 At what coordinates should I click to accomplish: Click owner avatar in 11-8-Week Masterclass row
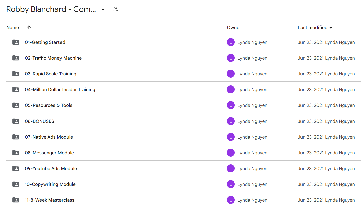tap(231, 200)
